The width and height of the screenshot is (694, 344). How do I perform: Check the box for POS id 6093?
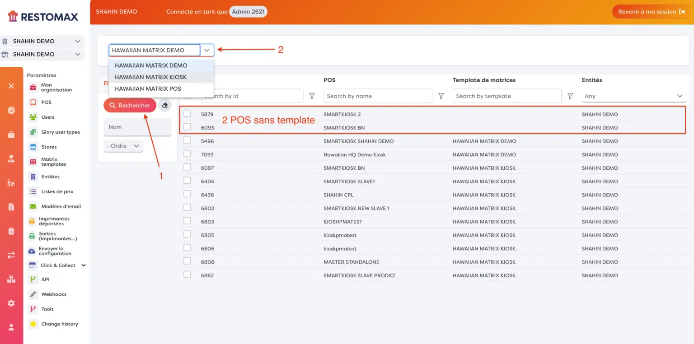pos(187,127)
